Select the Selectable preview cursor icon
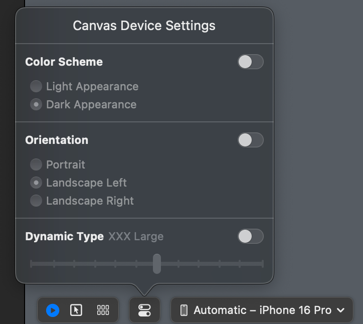The height and width of the screenshot is (324, 363). pyautogui.click(x=76, y=310)
